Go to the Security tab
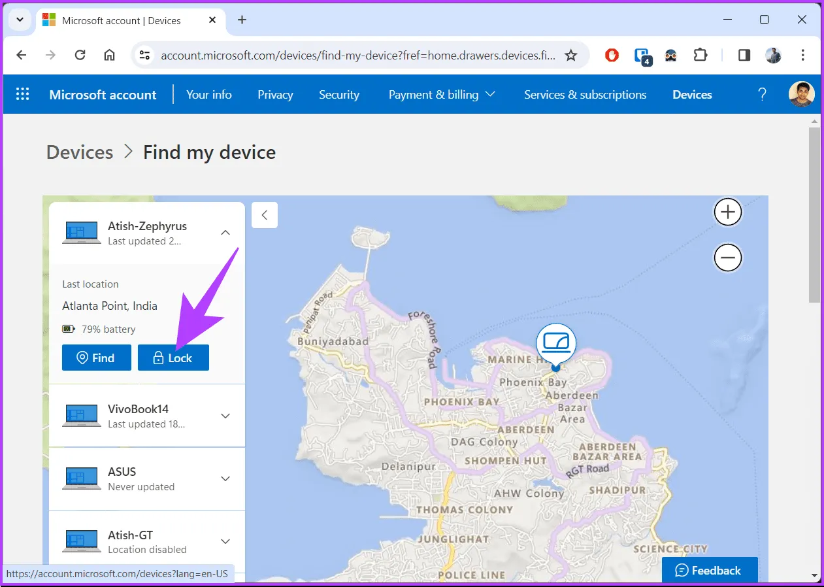This screenshot has width=824, height=587. pyautogui.click(x=338, y=95)
